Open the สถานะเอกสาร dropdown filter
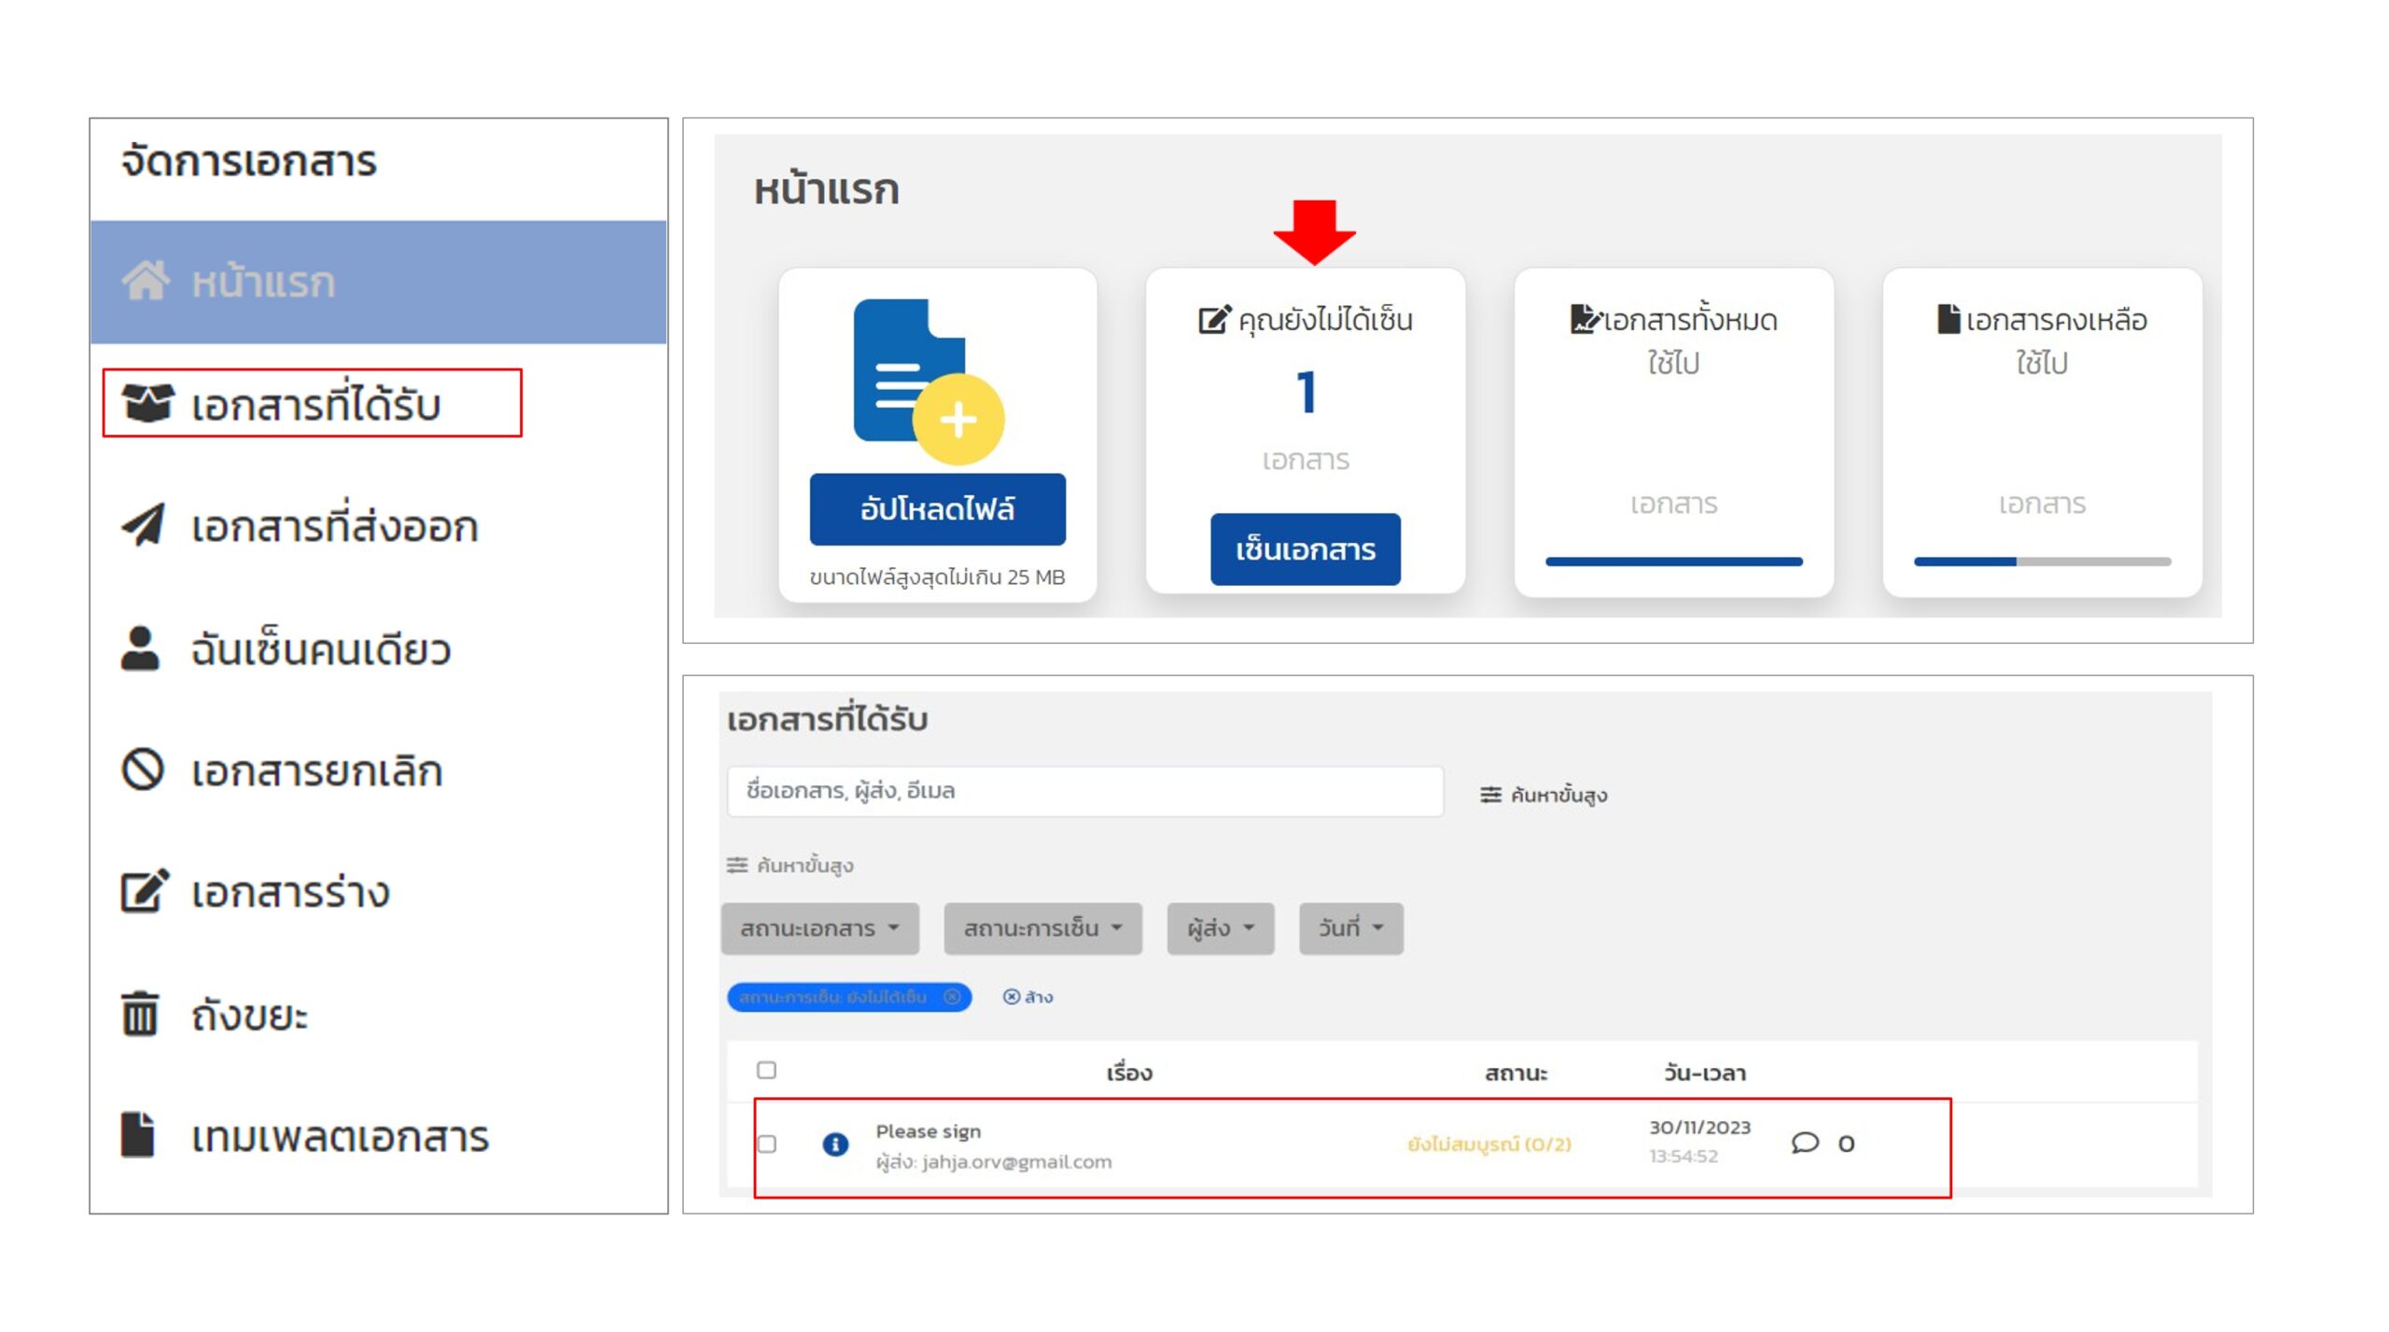The image size is (2389, 1332). coord(819,929)
